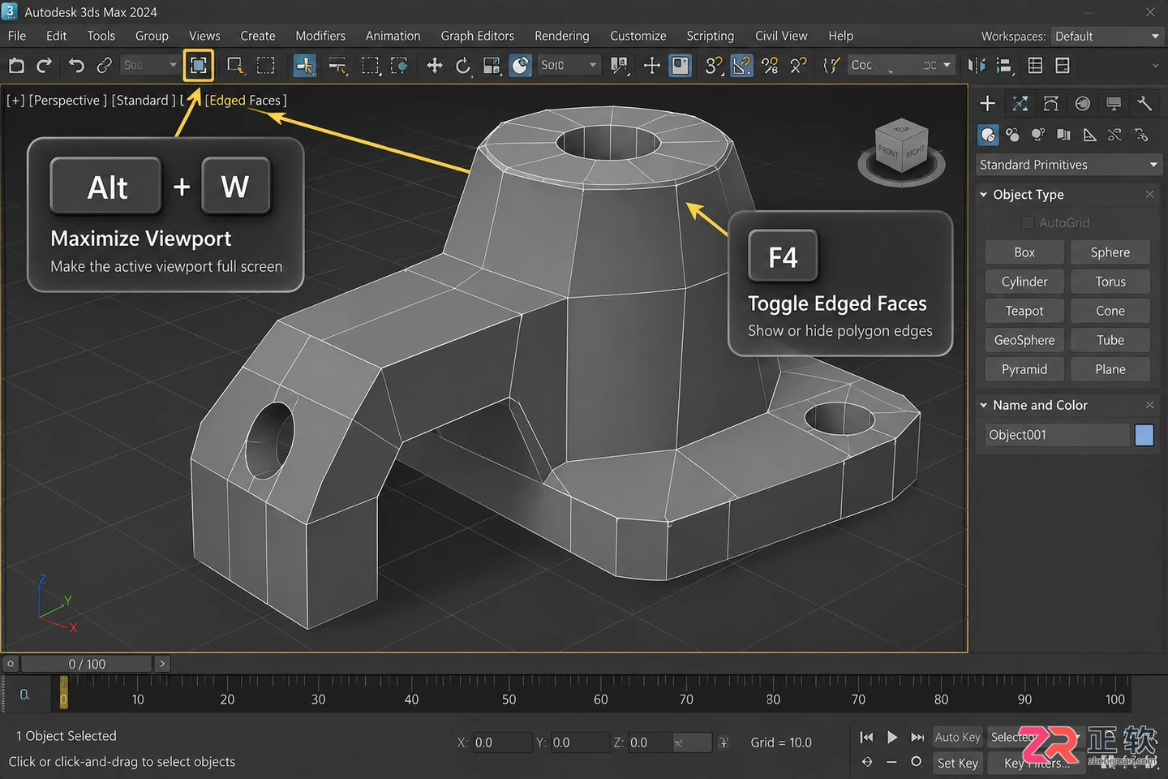Create a Teapot primitive
The image size is (1168, 779).
[x=1024, y=311]
